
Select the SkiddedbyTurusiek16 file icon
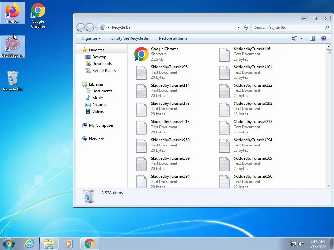coord(224,54)
